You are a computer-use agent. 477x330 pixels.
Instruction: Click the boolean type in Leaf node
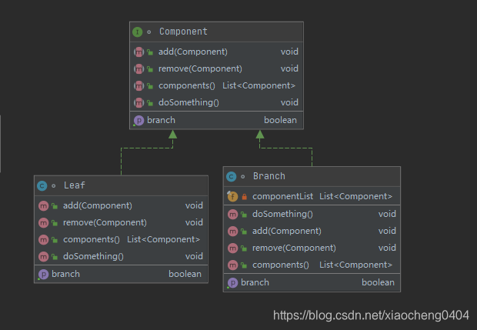tap(185, 274)
